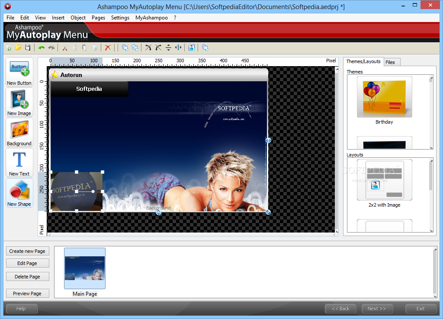The image size is (443, 319).
Task: Open the Edit menu
Action: click(25, 17)
